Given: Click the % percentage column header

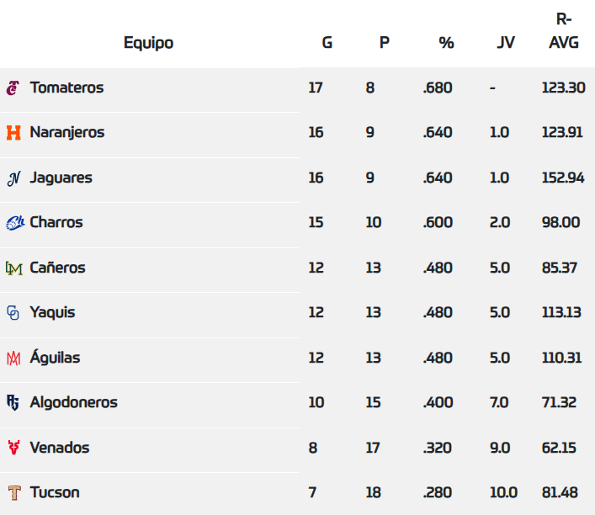Looking at the screenshot, I should (x=446, y=42).
